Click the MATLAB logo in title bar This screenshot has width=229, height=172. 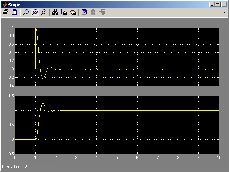click(5, 5)
